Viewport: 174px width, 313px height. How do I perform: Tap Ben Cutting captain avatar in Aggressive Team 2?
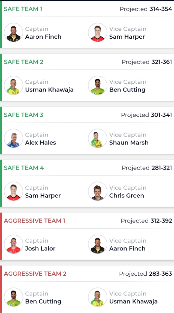(x=14, y=297)
